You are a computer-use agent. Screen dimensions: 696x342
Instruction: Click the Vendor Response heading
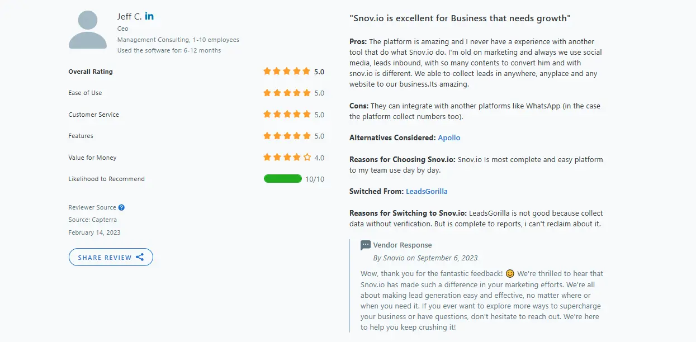click(x=403, y=245)
